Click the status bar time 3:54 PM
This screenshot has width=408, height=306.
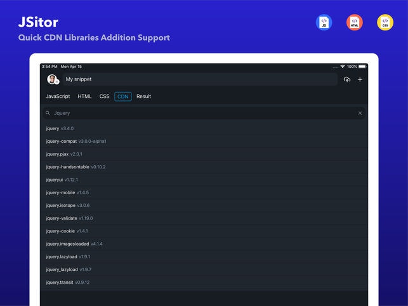(49, 67)
